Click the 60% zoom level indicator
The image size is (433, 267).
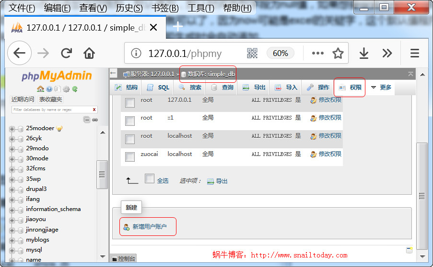coord(281,53)
